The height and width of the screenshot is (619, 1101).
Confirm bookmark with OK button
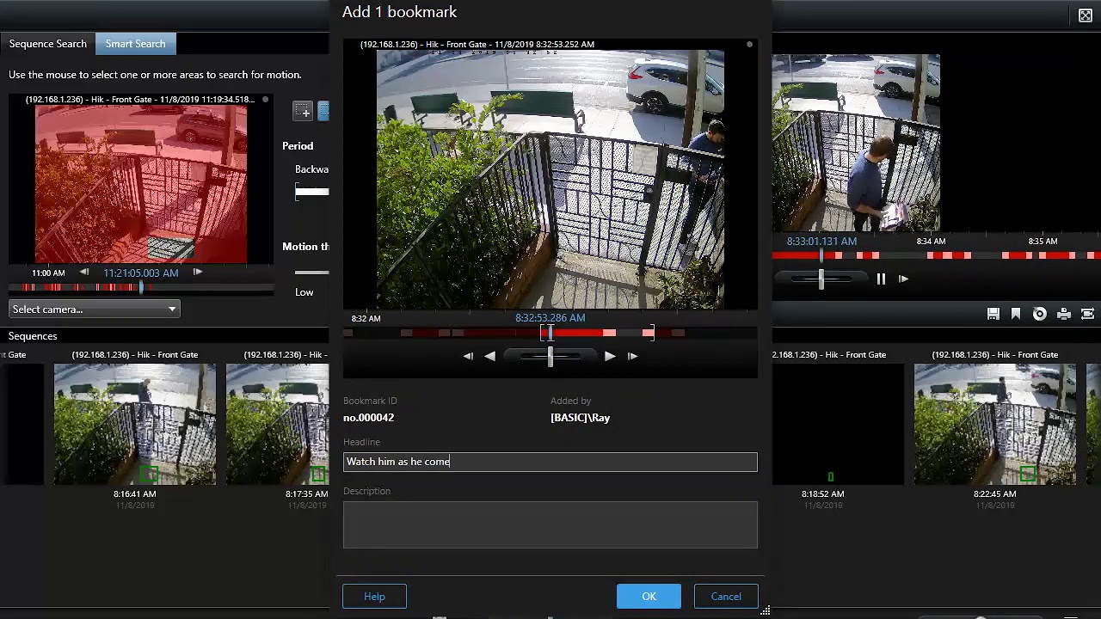pos(649,596)
